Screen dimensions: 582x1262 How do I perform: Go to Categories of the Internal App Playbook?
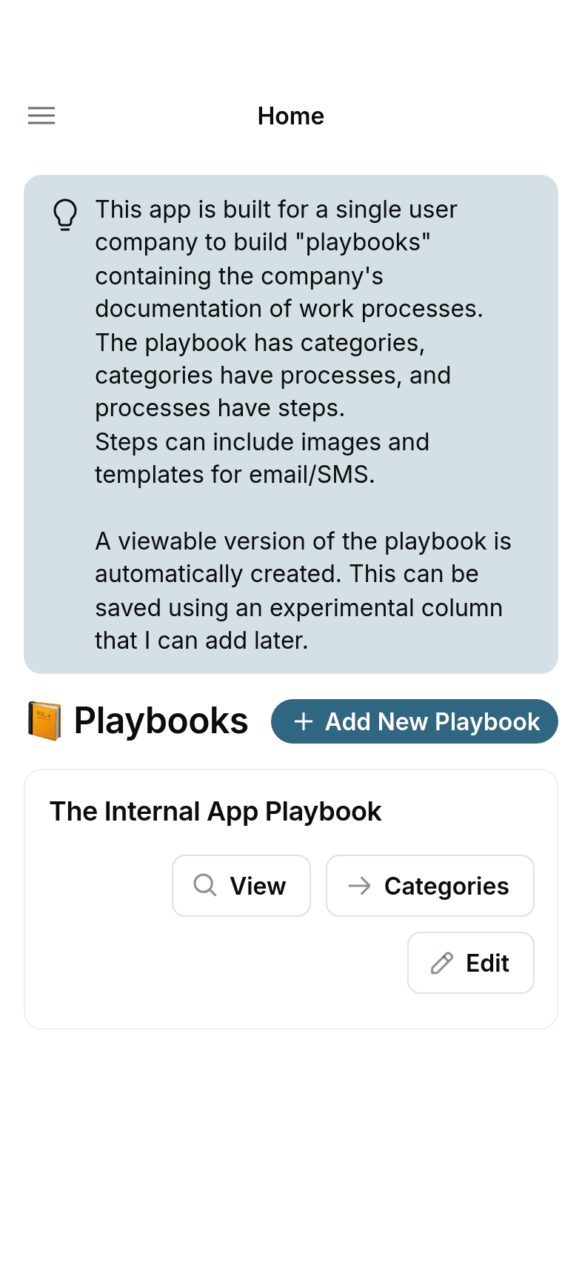coord(430,886)
